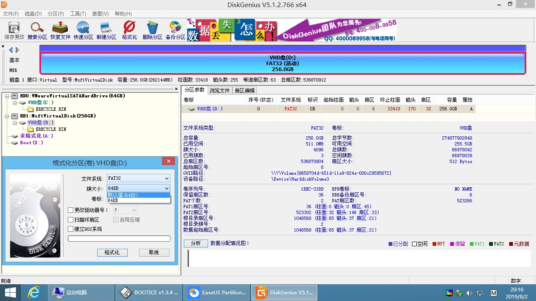Open the network status tray icon

(479, 293)
